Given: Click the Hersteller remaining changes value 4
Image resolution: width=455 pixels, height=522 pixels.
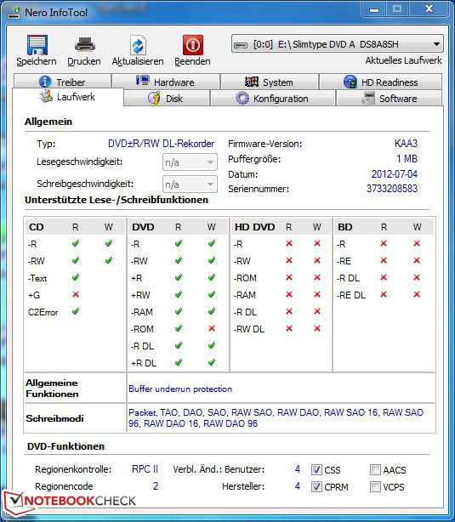Looking at the screenshot, I should (x=298, y=486).
